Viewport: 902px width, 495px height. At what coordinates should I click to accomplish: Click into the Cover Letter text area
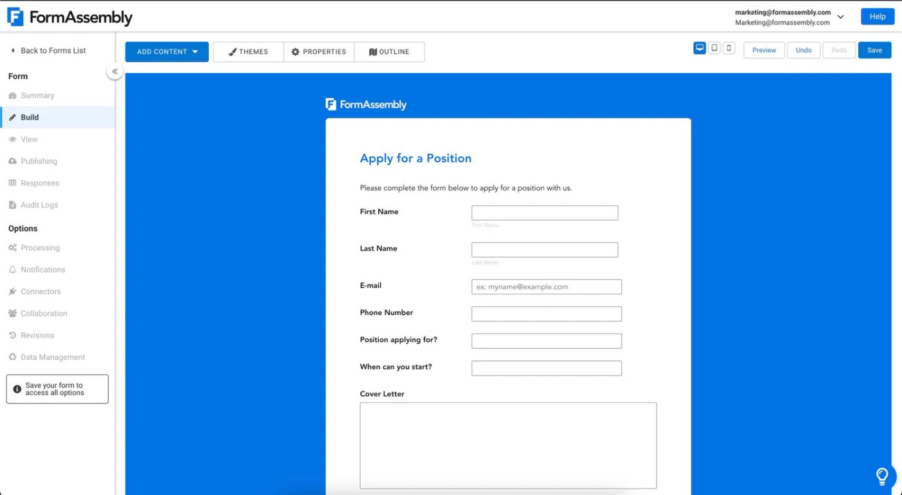point(508,445)
